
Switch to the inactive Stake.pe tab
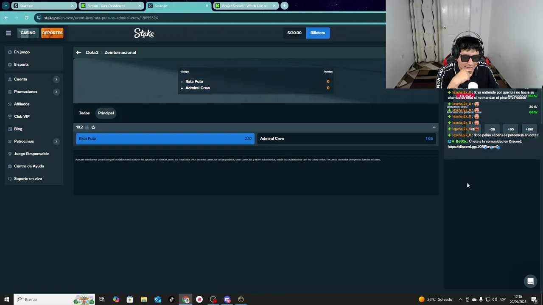click(43, 6)
